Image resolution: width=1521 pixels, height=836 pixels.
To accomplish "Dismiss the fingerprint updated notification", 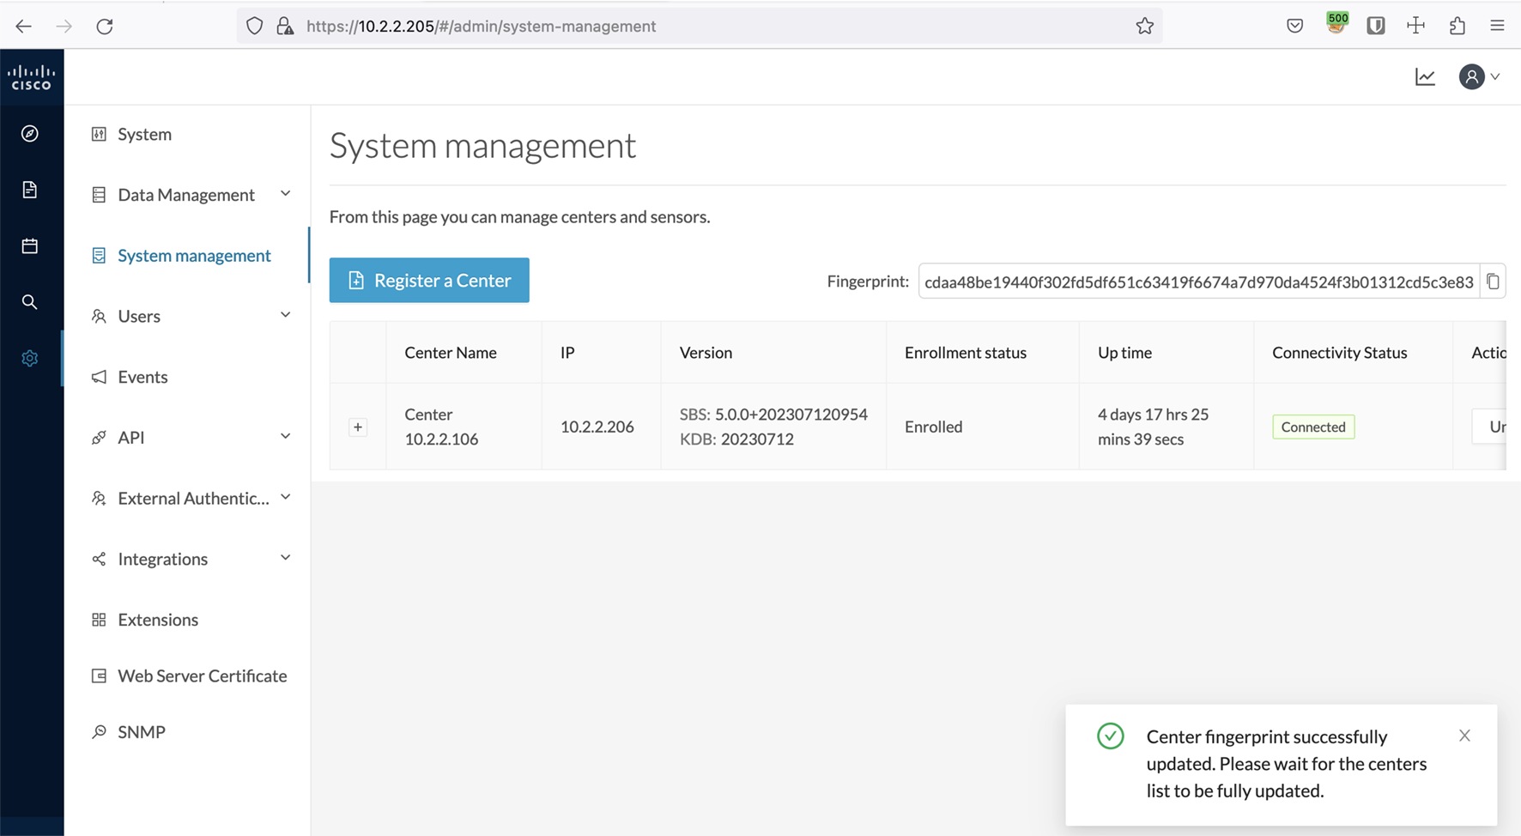I will click(x=1464, y=736).
